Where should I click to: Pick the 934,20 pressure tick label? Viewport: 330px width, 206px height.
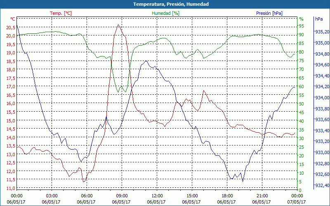[x=322, y=87]
